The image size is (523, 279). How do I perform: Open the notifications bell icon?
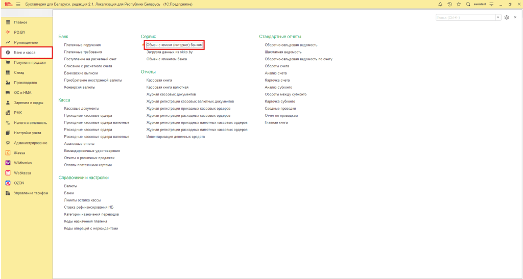[440, 4]
